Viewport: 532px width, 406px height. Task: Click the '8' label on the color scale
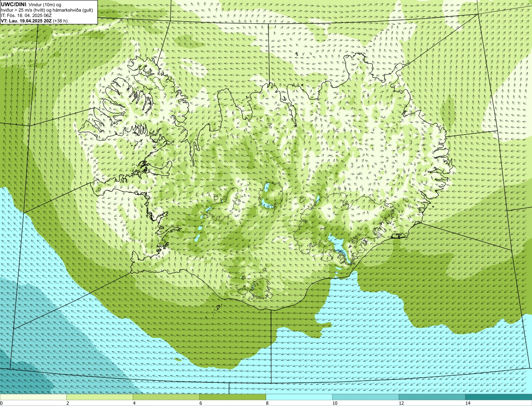click(x=267, y=403)
